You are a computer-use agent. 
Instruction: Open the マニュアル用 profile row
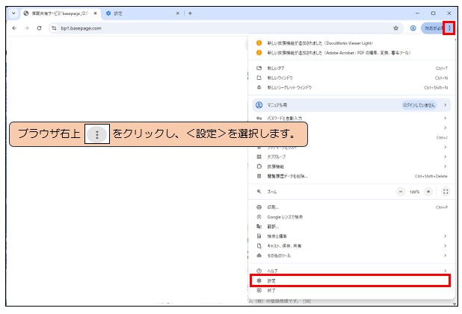click(351, 105)
